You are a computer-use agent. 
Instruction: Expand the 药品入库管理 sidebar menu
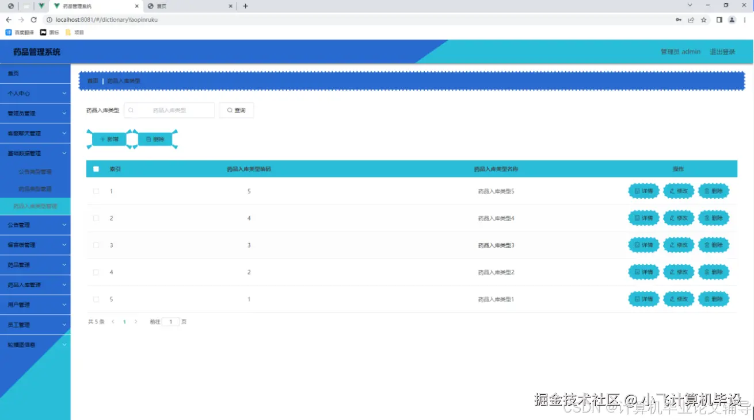[x=35, y=285]
